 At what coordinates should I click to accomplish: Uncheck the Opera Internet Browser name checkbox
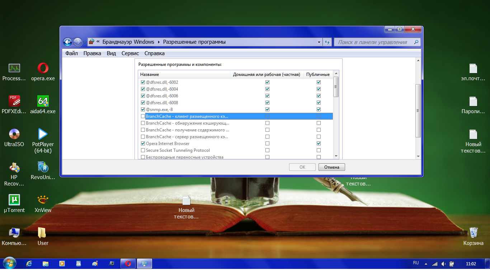pyautogui.click(x=143, y=144)
